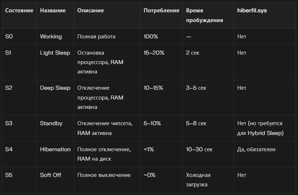Click the "Light Sleep" cell
Viewport: 298px width, 195px height.
[x=55, y=53]
